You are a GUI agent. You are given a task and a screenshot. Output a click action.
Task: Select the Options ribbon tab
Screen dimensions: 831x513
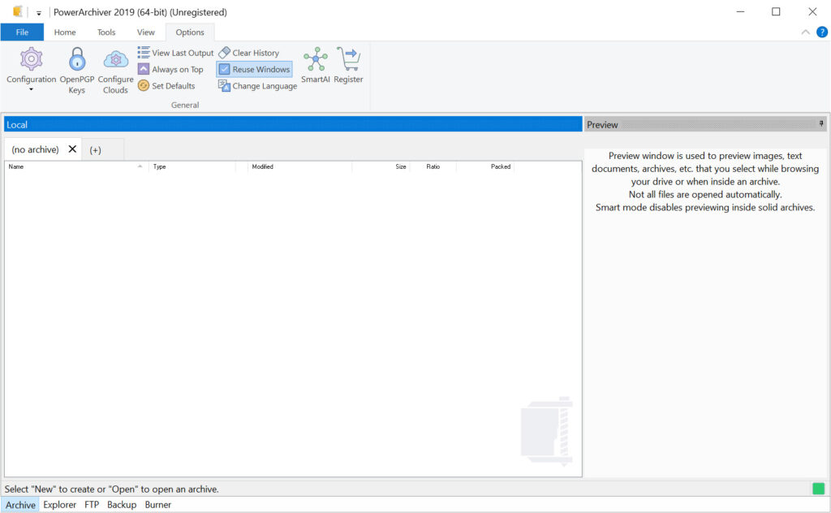[190, 32]
